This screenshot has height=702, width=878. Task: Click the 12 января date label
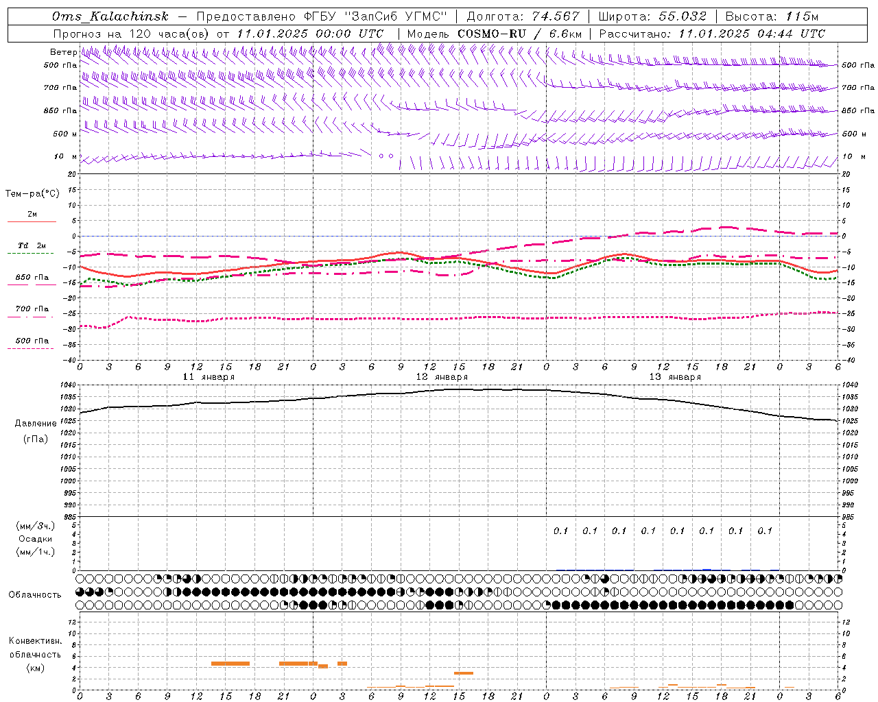pos(442,377)
